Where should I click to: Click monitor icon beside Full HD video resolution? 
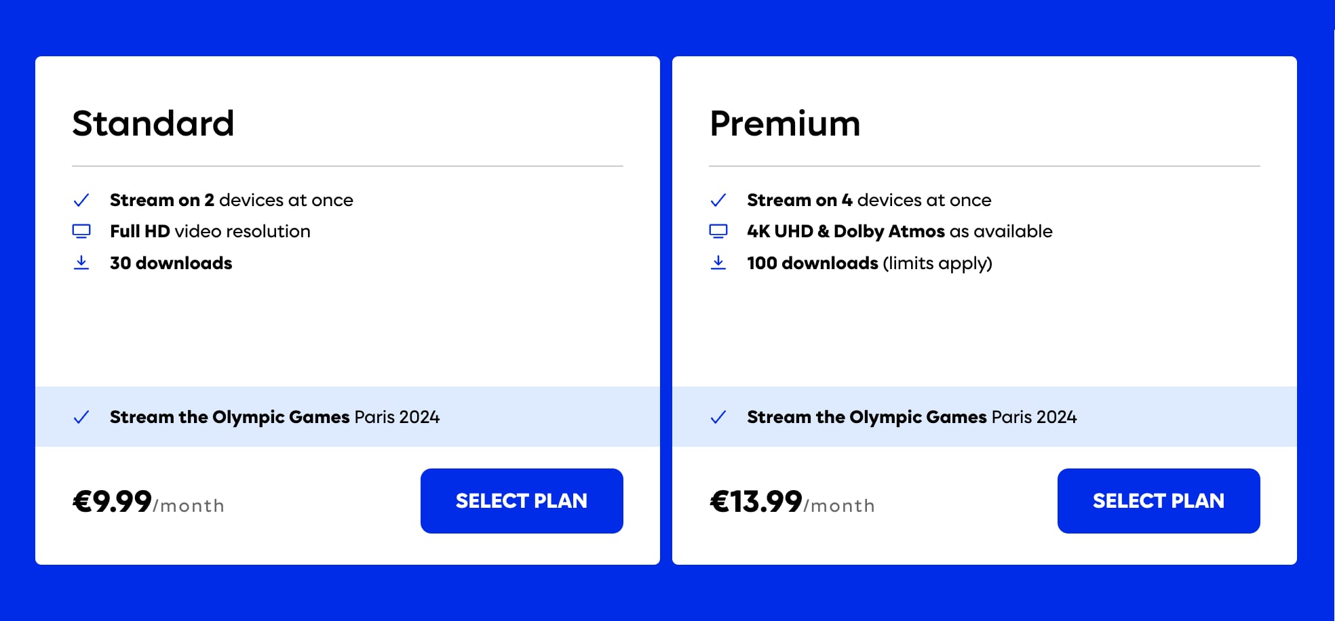coord(81,231)
